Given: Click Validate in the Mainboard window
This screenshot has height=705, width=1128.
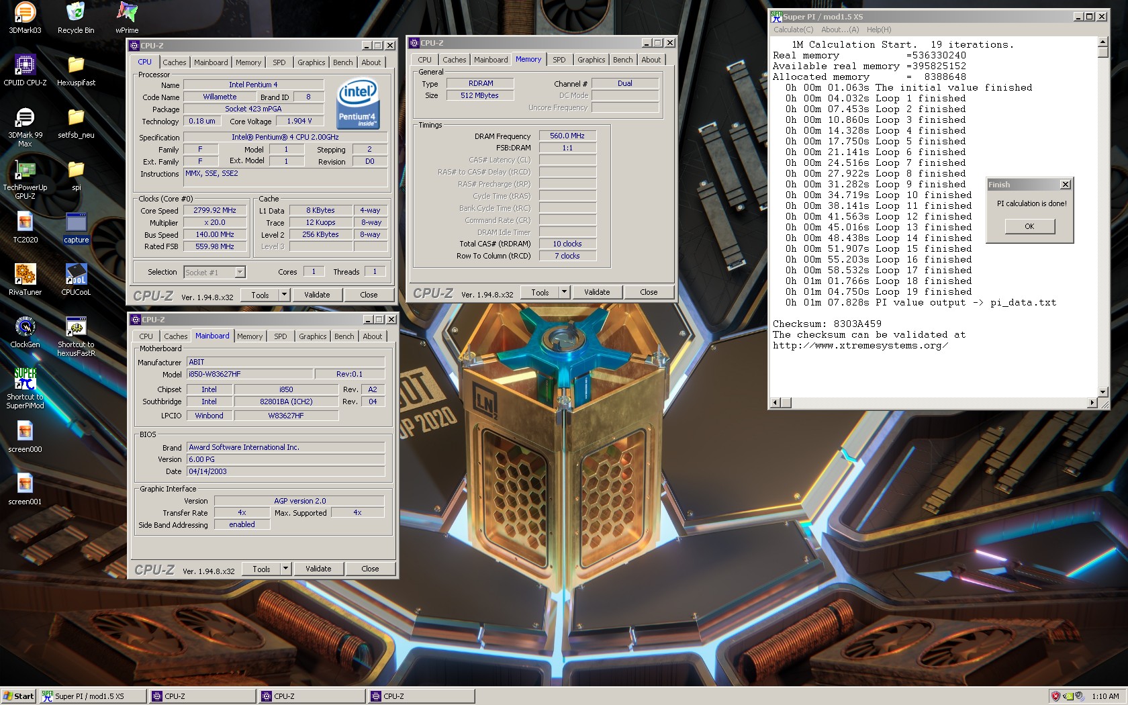Looking at the screenshot, I should pyautogui.click(x=318, y=568).
